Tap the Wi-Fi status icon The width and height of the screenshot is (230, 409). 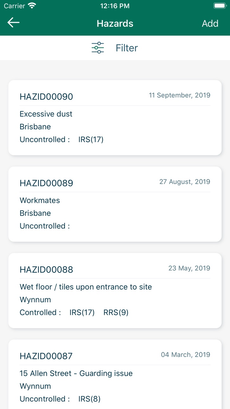tap(32, 6)
